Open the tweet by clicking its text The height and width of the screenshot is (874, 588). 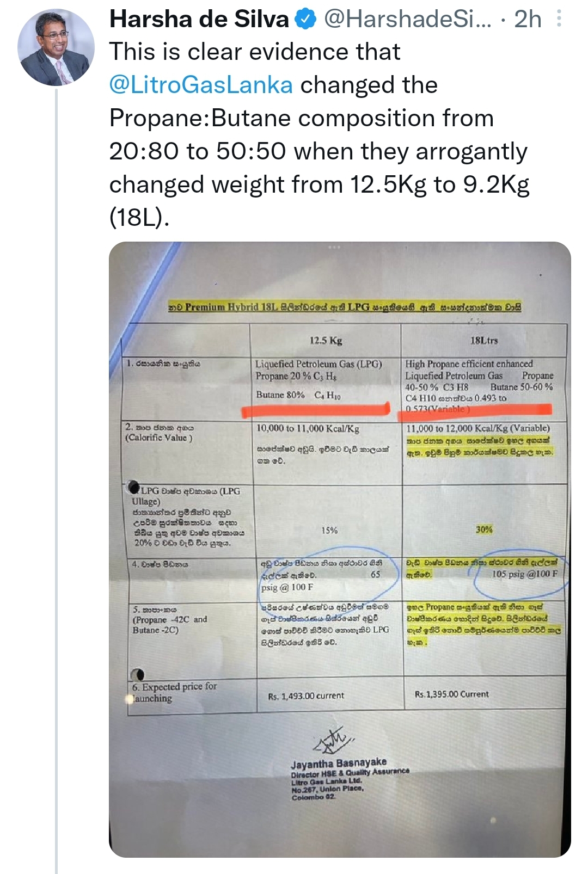point(319,134)
